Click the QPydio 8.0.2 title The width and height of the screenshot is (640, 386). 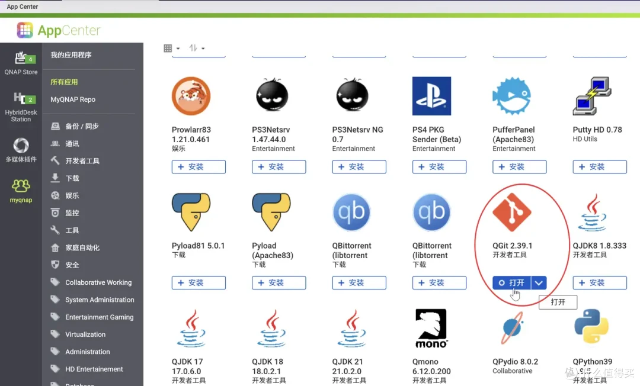click(515, 362)
